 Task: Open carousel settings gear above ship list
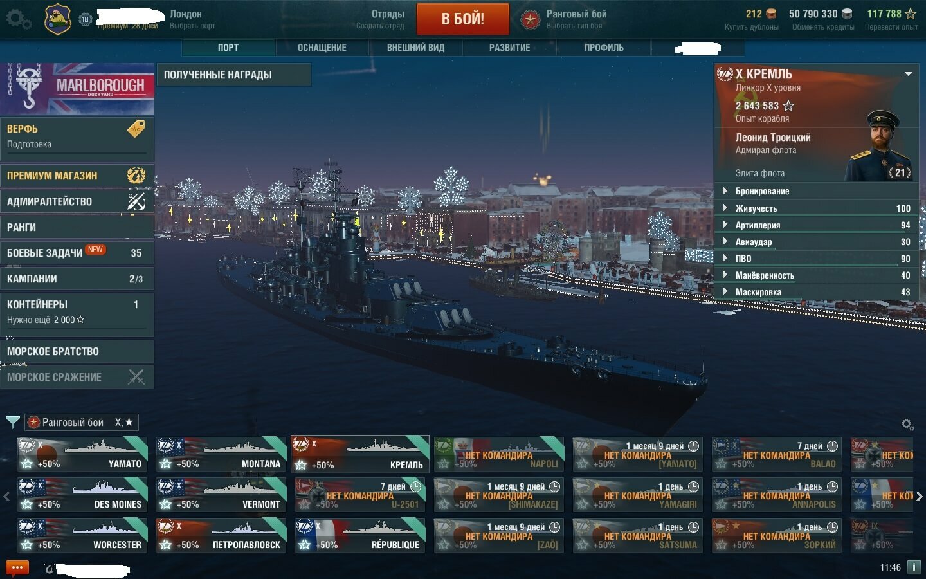[x=907, y=425]
